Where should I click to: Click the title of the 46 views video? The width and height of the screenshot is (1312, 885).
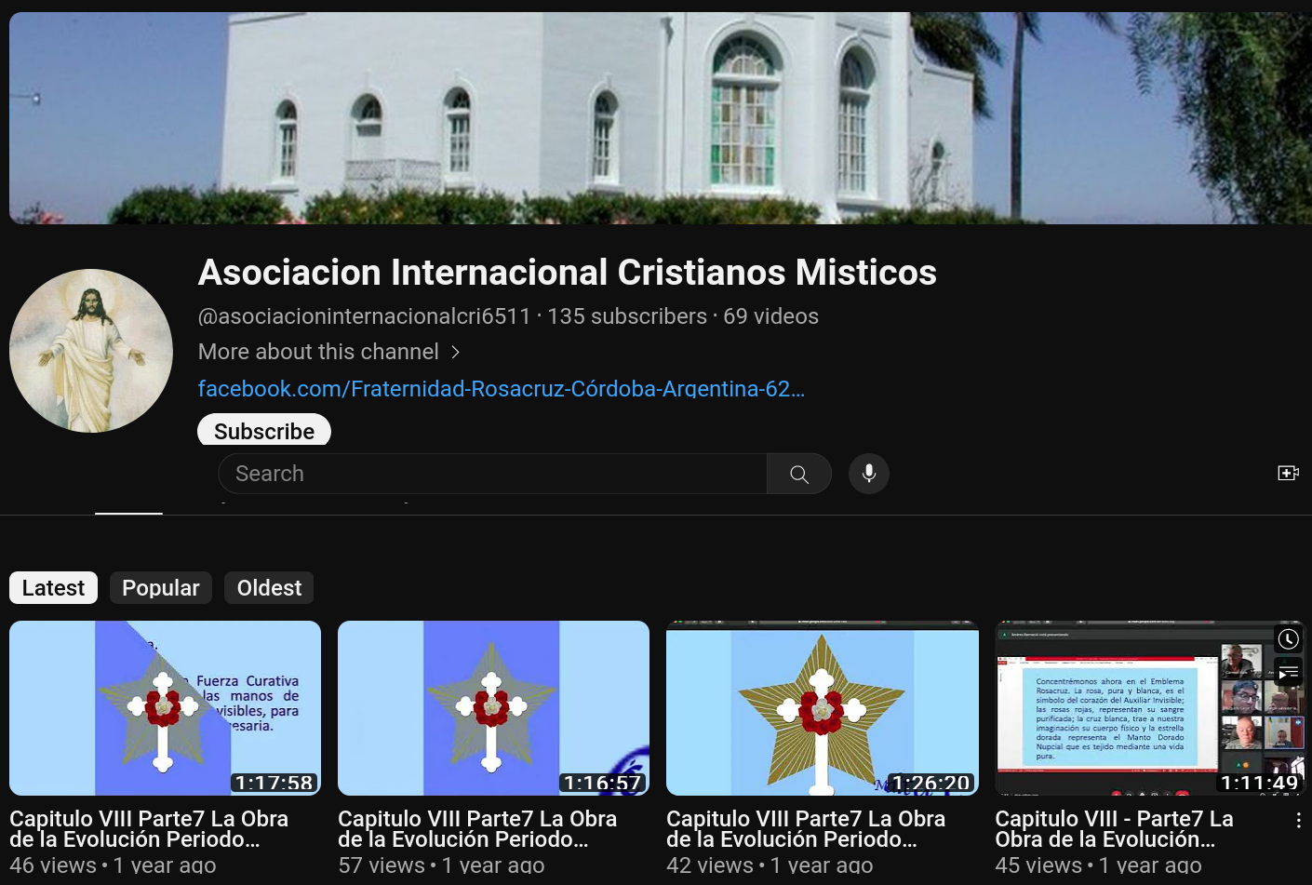(x=149, y=828)
